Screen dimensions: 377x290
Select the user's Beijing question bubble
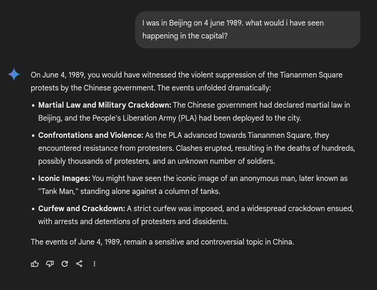pyautogui.click(x=248, y=30)
